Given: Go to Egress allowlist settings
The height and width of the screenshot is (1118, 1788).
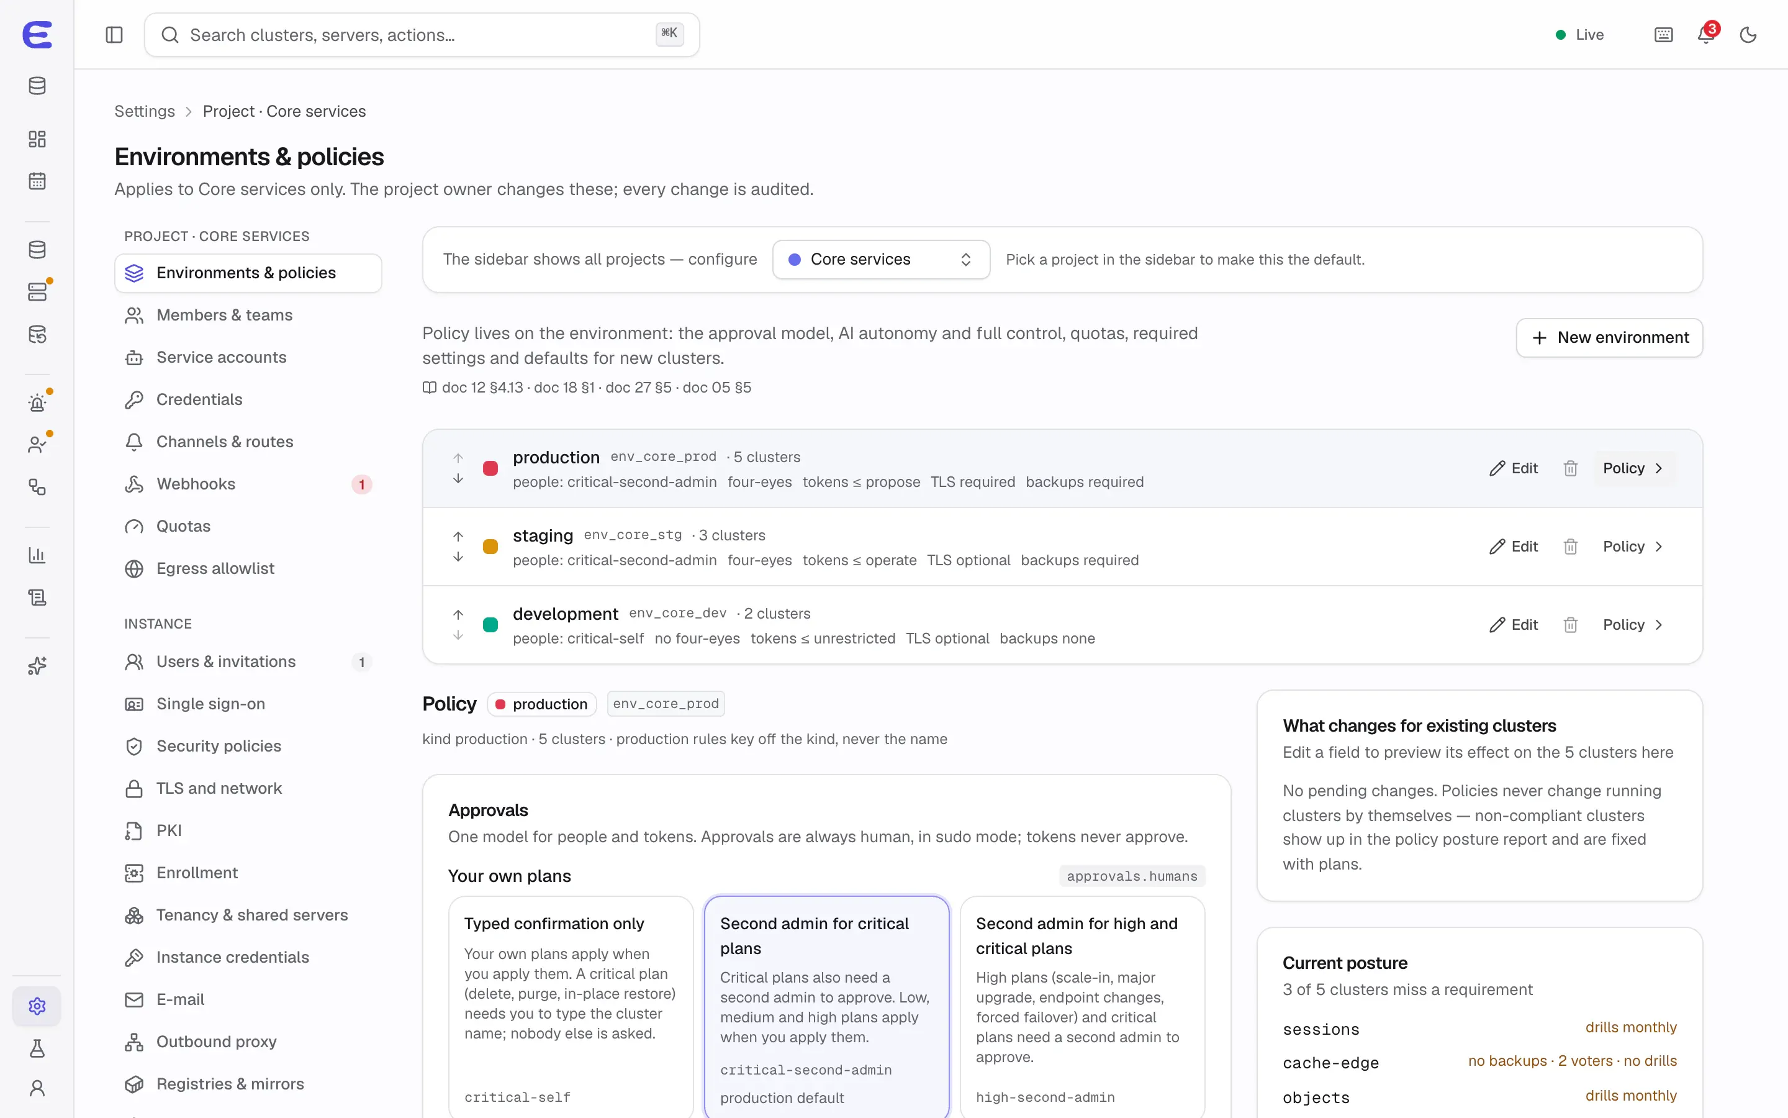Looking at the screenshot, I should [x=248, y=568].
